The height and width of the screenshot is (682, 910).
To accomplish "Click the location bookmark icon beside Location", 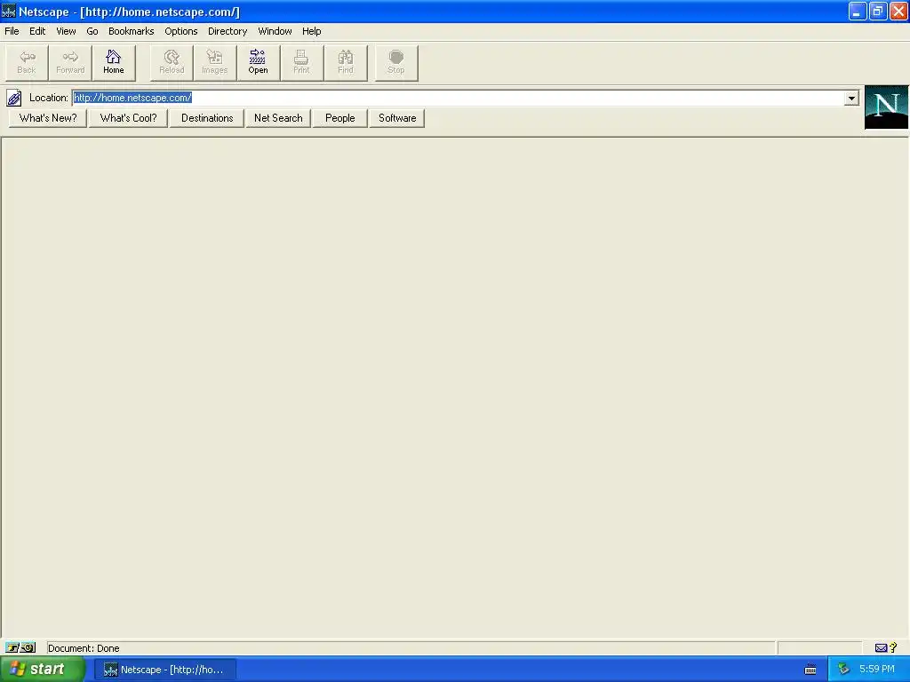I will click(14, 98).
